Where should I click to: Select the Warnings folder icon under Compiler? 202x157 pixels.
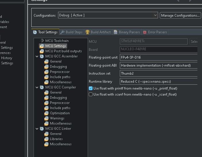point(46,118)
